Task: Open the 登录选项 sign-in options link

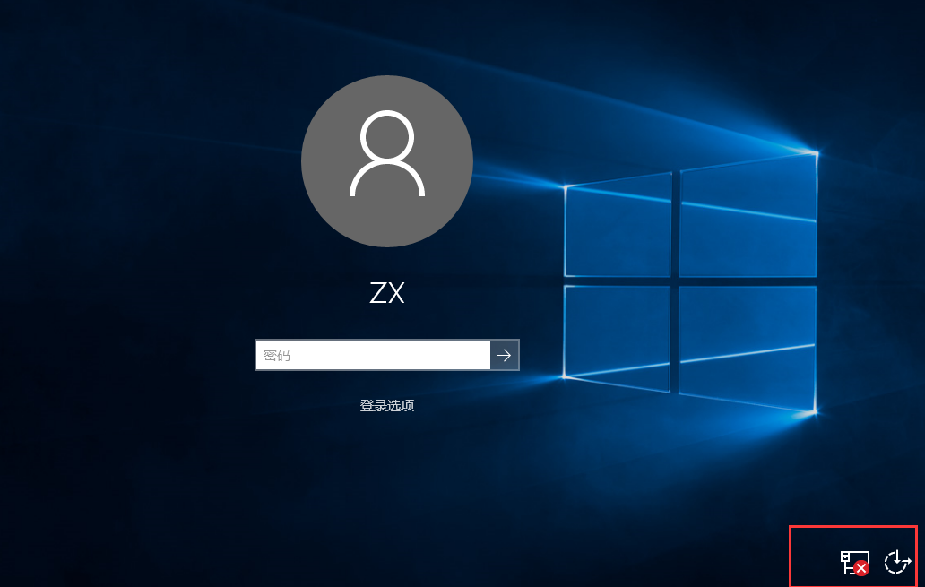Action: coord(387,405)
